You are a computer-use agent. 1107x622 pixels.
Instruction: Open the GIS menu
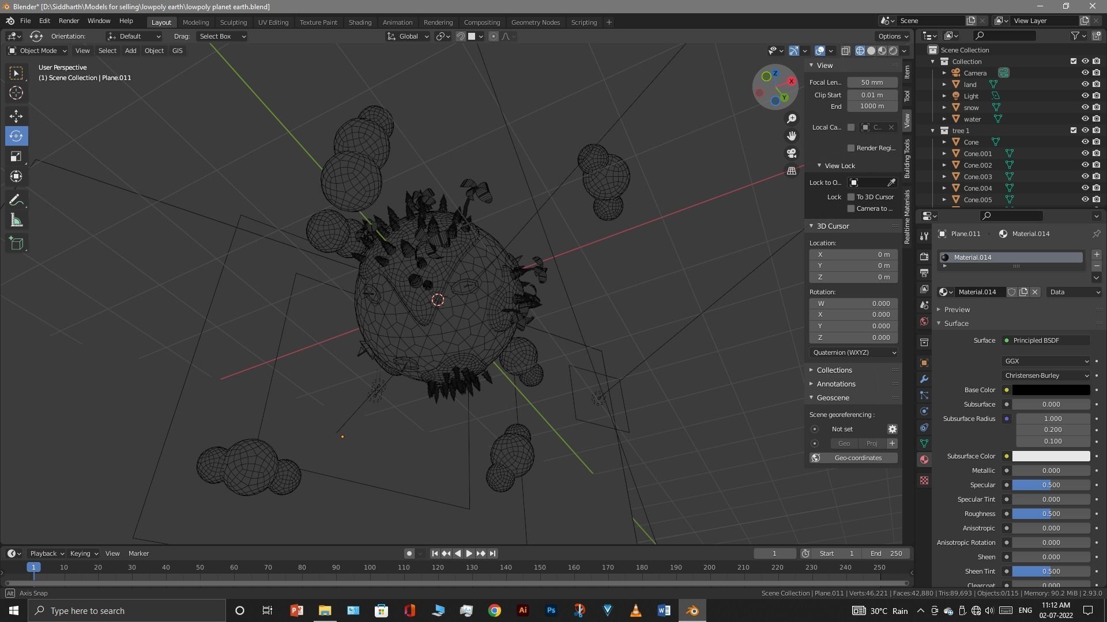coord(177,51)
